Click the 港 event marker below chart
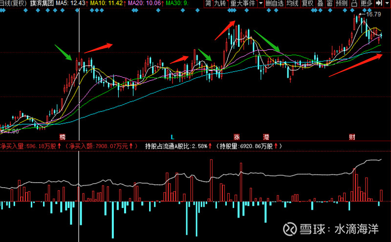Screen dimensions: 391x242 pos(266,136)
